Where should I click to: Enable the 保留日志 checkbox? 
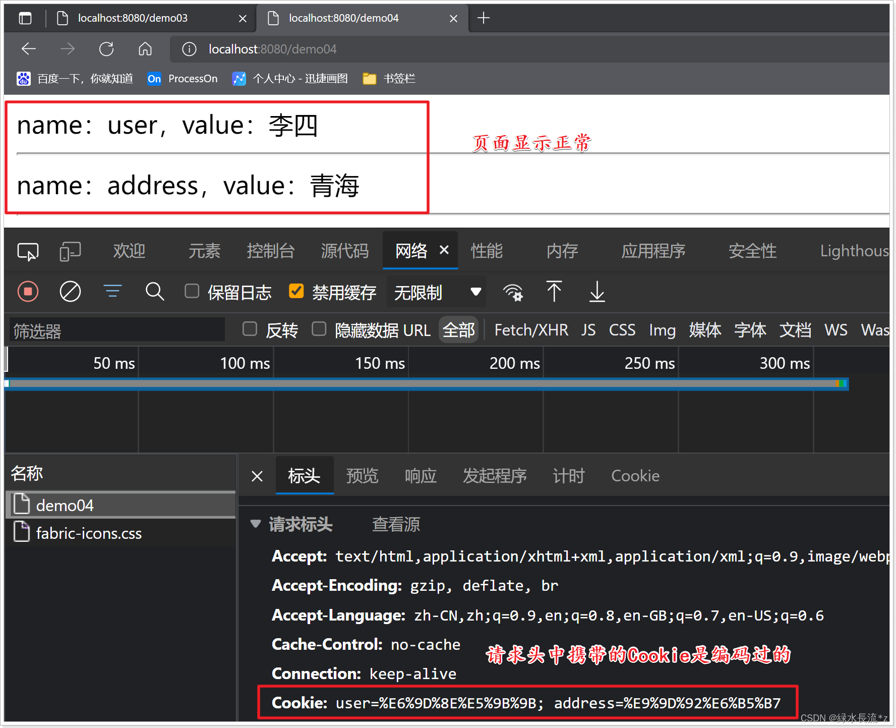pos(192,291)
